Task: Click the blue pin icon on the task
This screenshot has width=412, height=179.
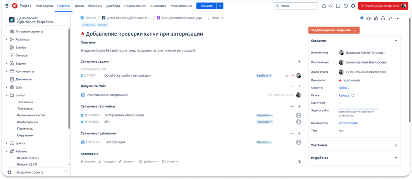Action: point(362,18)
